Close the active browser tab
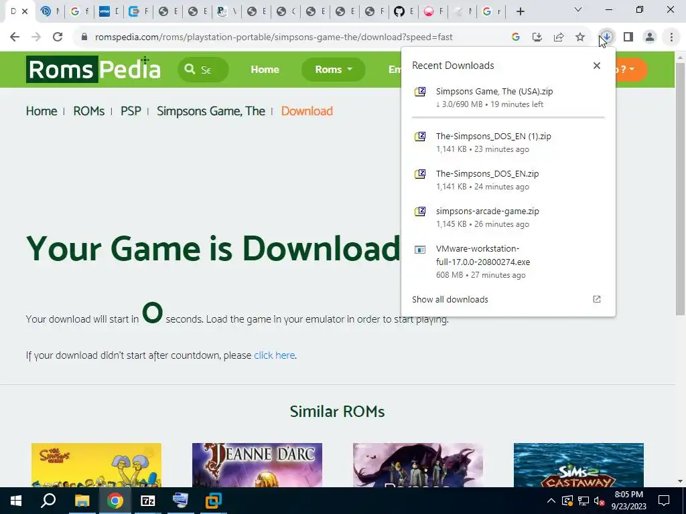686x514 pixels. point(25,12)
